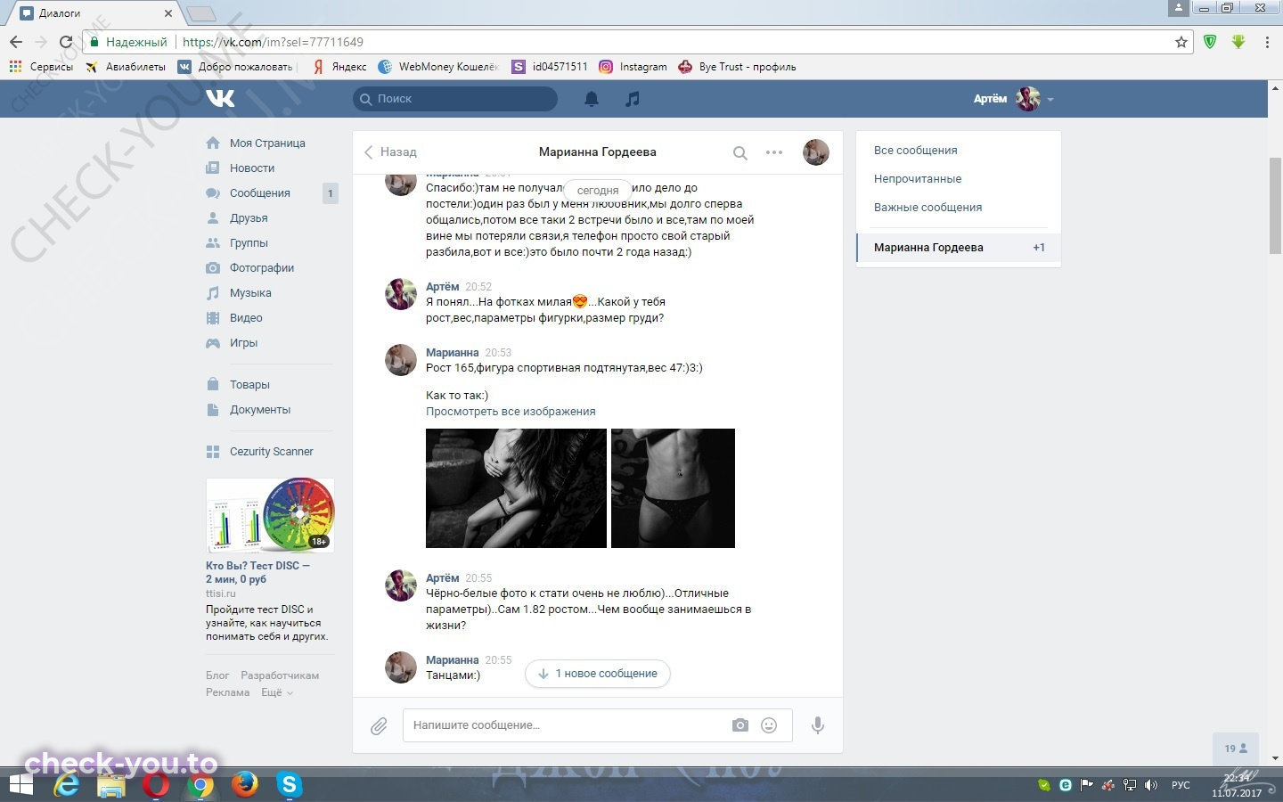
Task: Open Игры in sidebar
Action: 243,342
